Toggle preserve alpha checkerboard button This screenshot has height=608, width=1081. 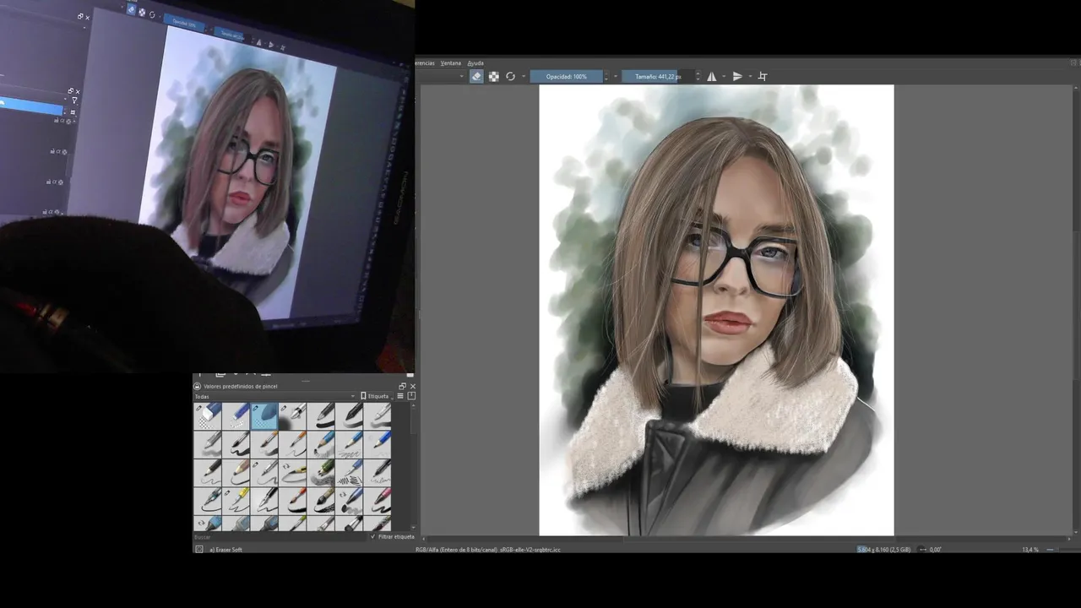click(494, 76)
